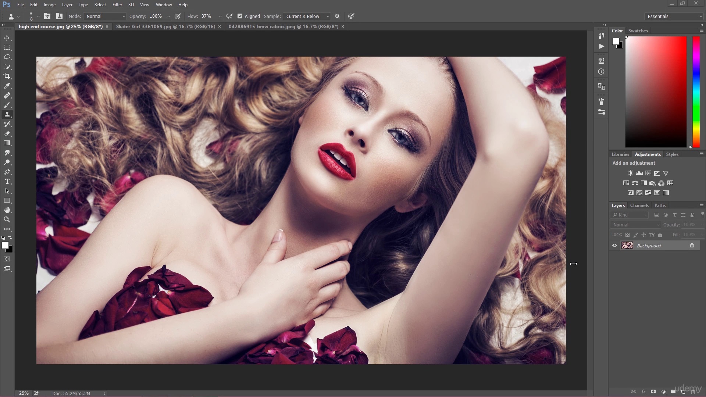Toggle the Brush panel button
The image size is (706, 397).
(47, 16)
